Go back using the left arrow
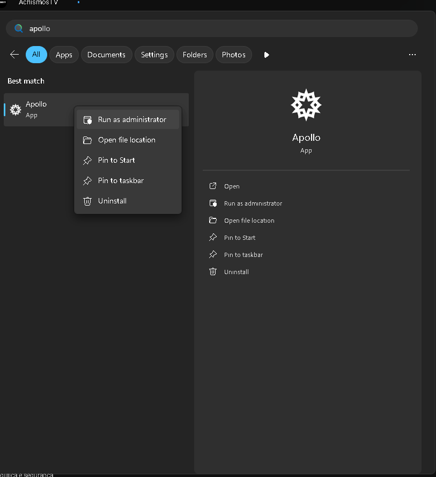Image resolution: width=436 pixels, height=477 pixels. pyautogui.click(x=14, y=55)
